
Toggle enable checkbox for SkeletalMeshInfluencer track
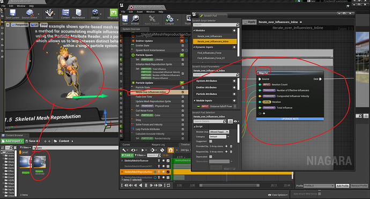coord(168,161)
